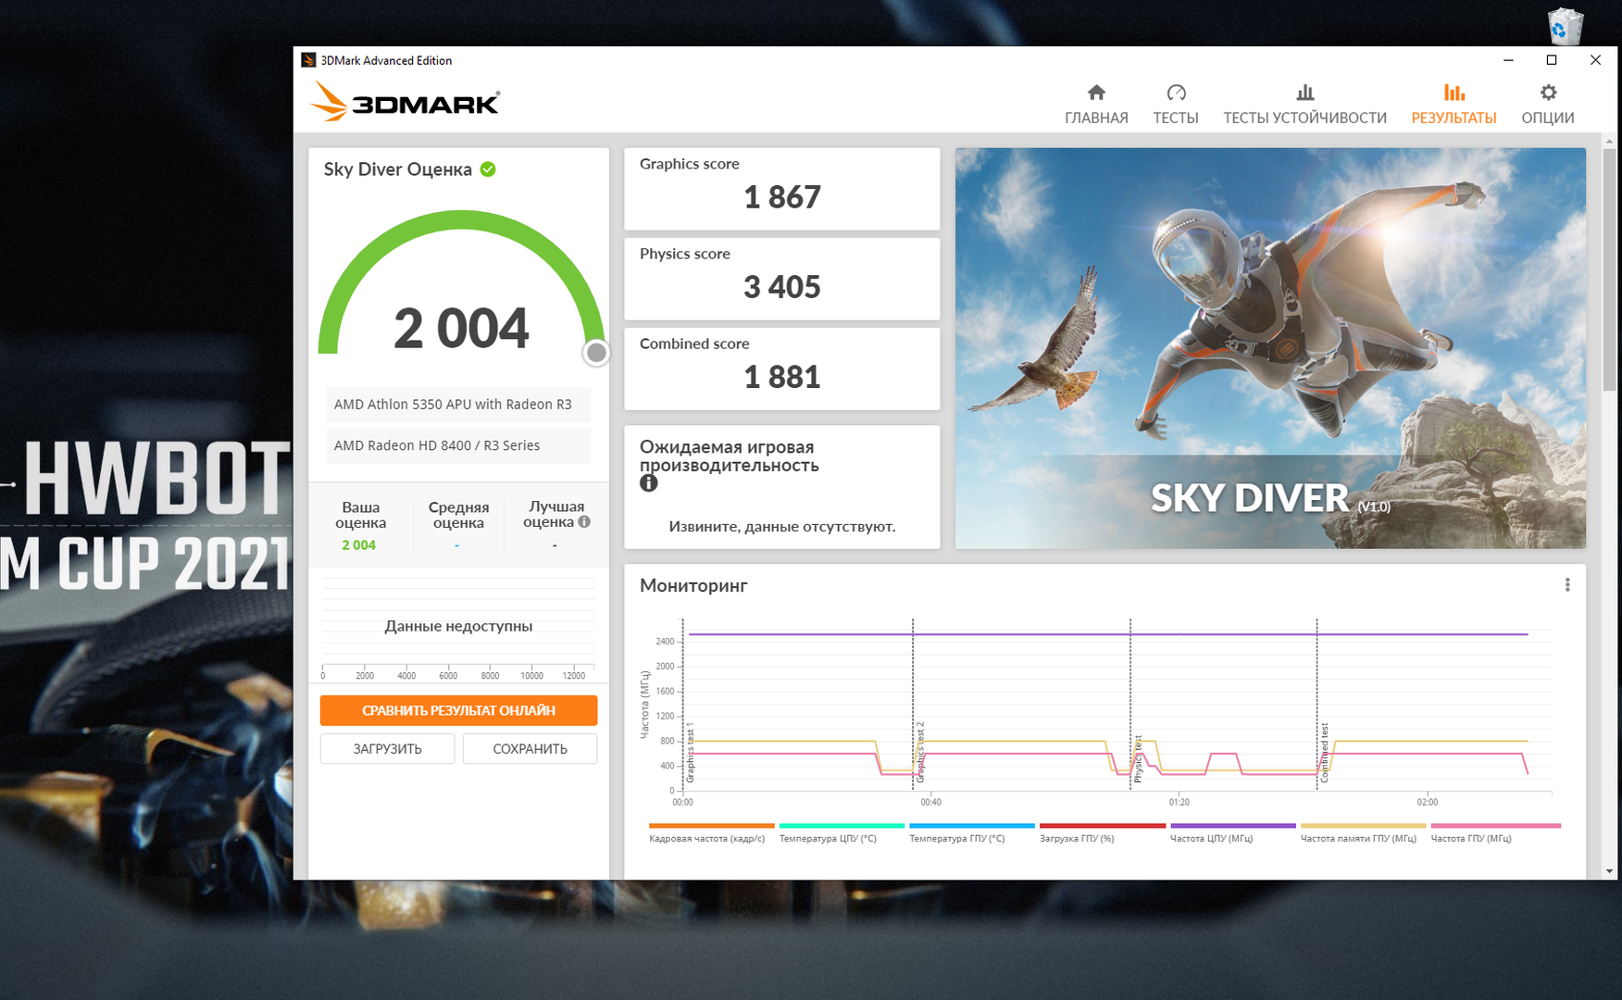Toggle Кадровая частота legend swatch
The width and height of the screenshot is (1622, 1000).
711,825
